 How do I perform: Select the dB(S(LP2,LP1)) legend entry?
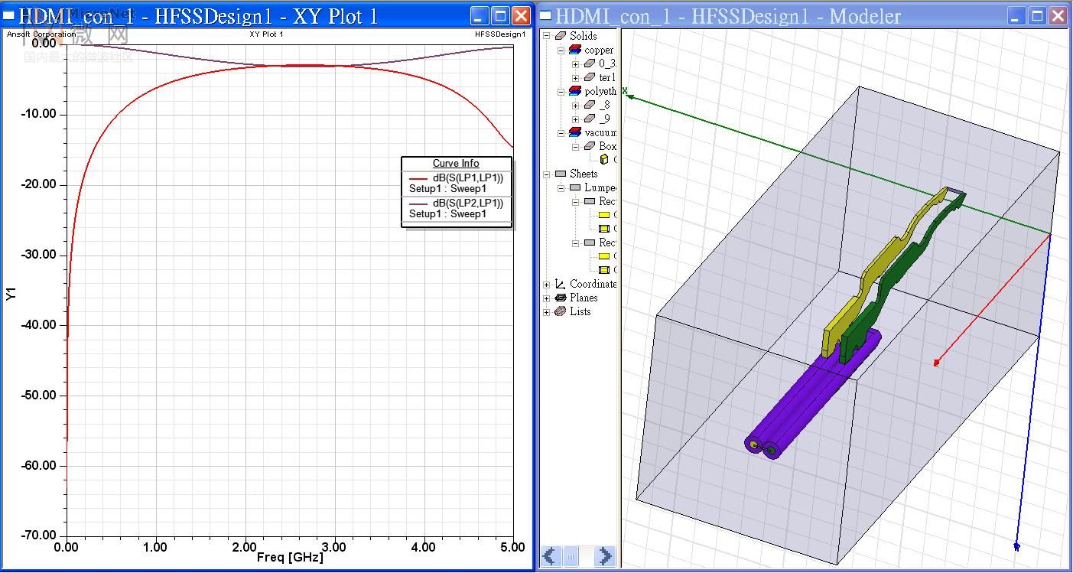click(467, 203)
